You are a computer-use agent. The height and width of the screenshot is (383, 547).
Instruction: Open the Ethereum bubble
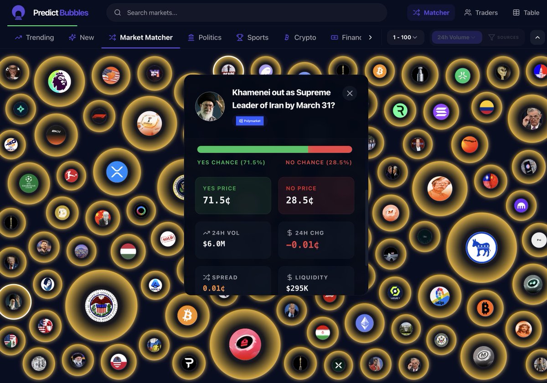364,323
